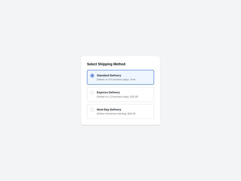Image resolution: width=241 pixels, height=181 pixels.
Task: Select the Express Delivery radio button
Action: coord(92,92)
